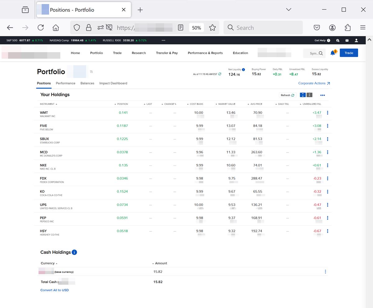Open the Research menu

click(139, 53)
